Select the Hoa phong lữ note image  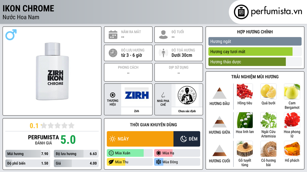(292, 120)
